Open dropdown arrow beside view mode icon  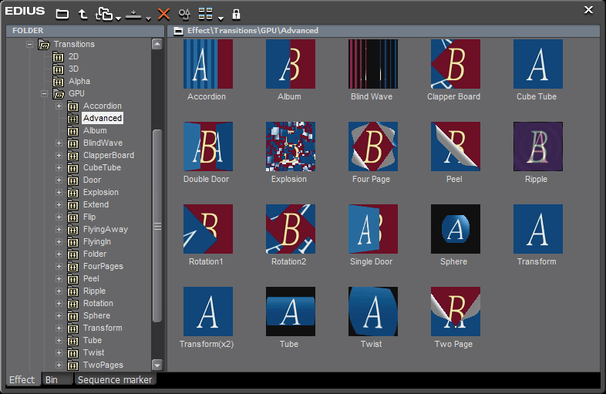pos(221,17)
